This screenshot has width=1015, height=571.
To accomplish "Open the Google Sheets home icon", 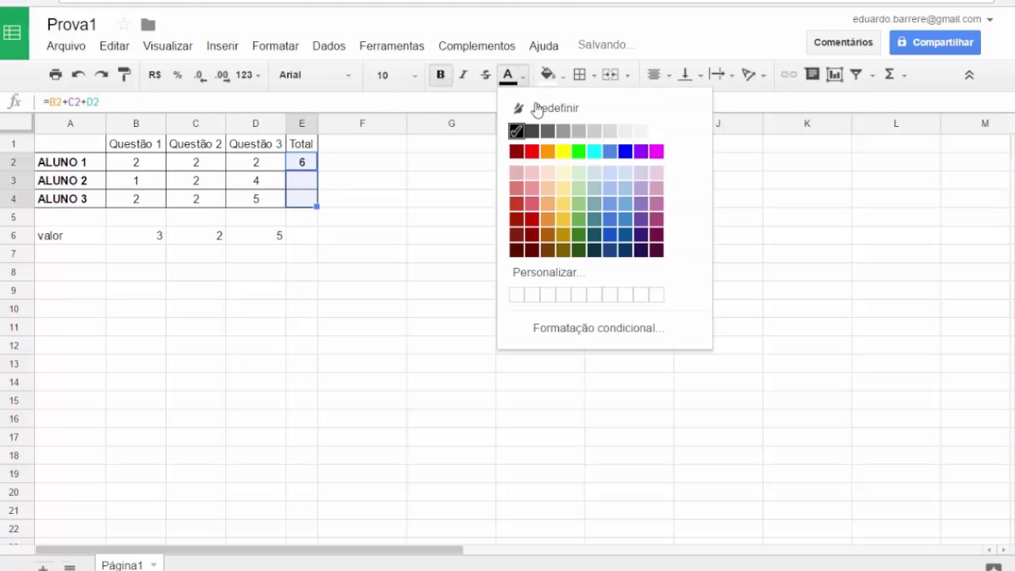I will (12, 33).
